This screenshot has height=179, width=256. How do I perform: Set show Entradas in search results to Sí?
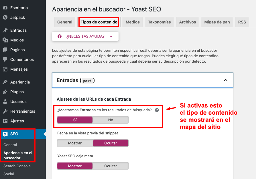[75, 120]
